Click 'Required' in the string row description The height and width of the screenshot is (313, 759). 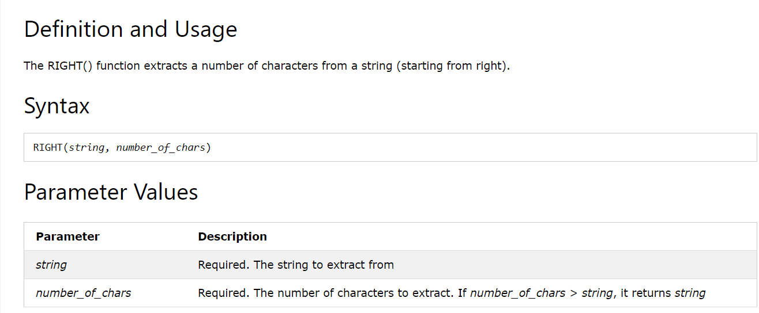tap(224, 265)
